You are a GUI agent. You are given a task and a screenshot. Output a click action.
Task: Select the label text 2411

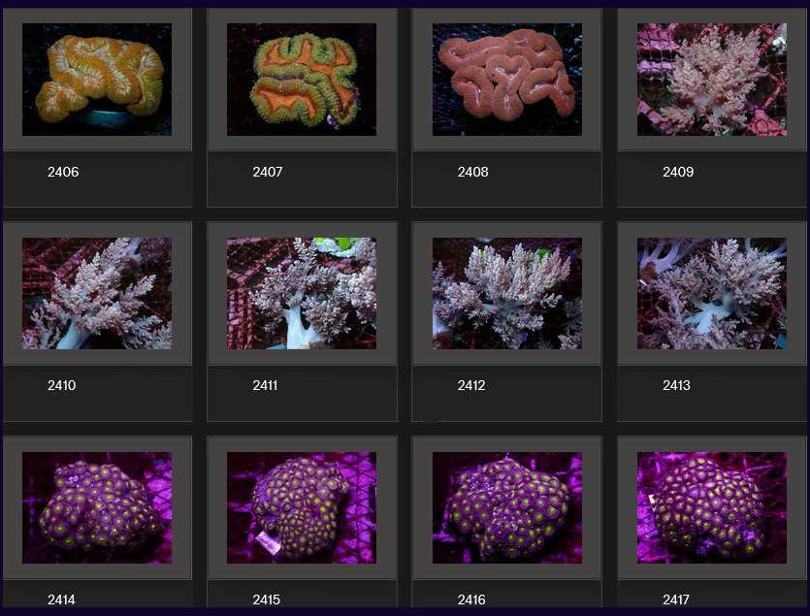pos(265,385)
